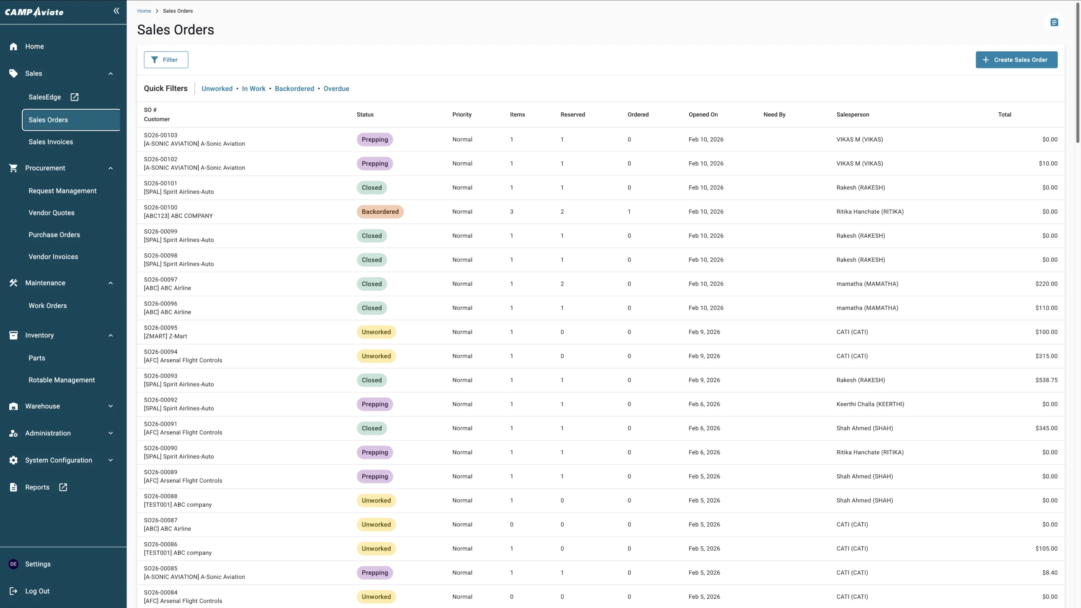Apply the Unworked quick filter
Image resolution: width=1081 pixels, height=608 pixels.
pyautogui.click(x=217, y=89)
